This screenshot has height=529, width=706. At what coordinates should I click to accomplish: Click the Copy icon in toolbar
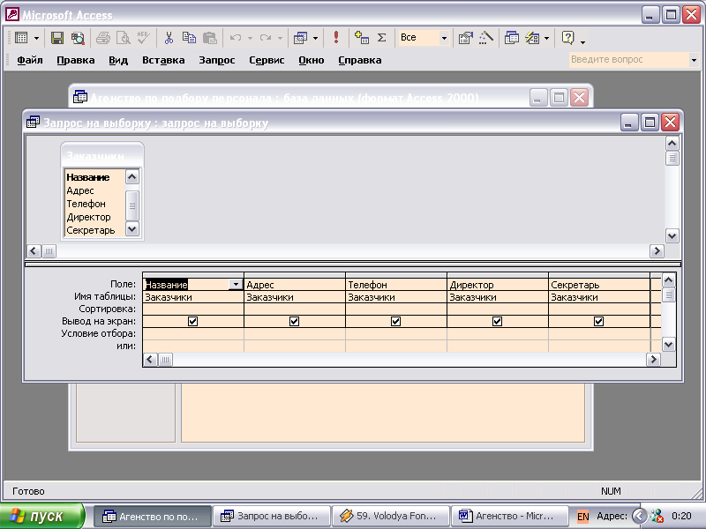[x=189, y=38]
